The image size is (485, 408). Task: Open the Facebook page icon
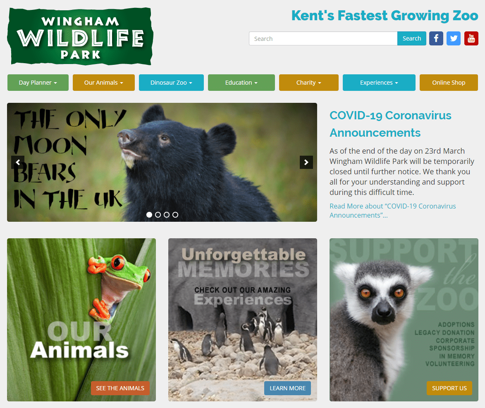tap(436, 38)
